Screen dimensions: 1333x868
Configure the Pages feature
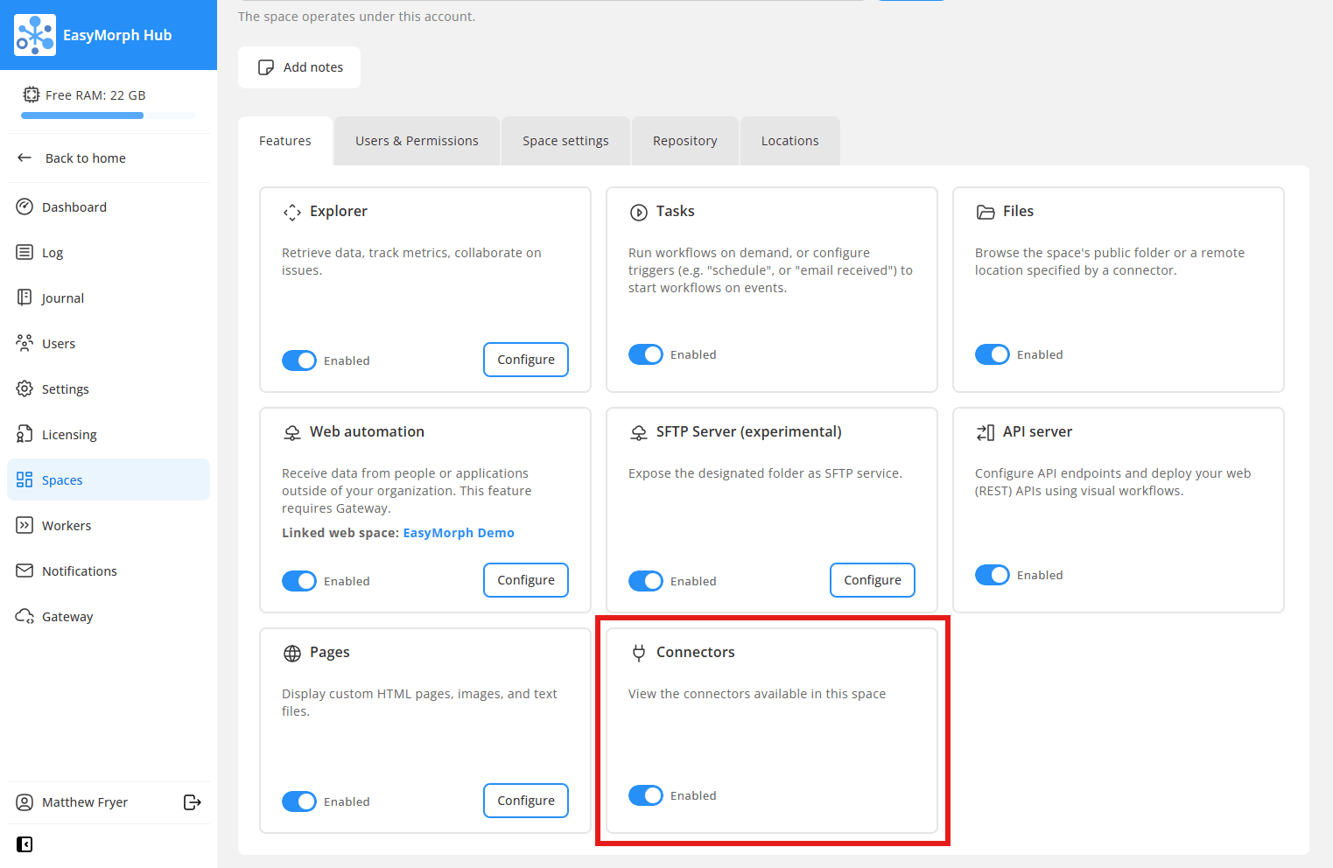click(x=526, y=801)
